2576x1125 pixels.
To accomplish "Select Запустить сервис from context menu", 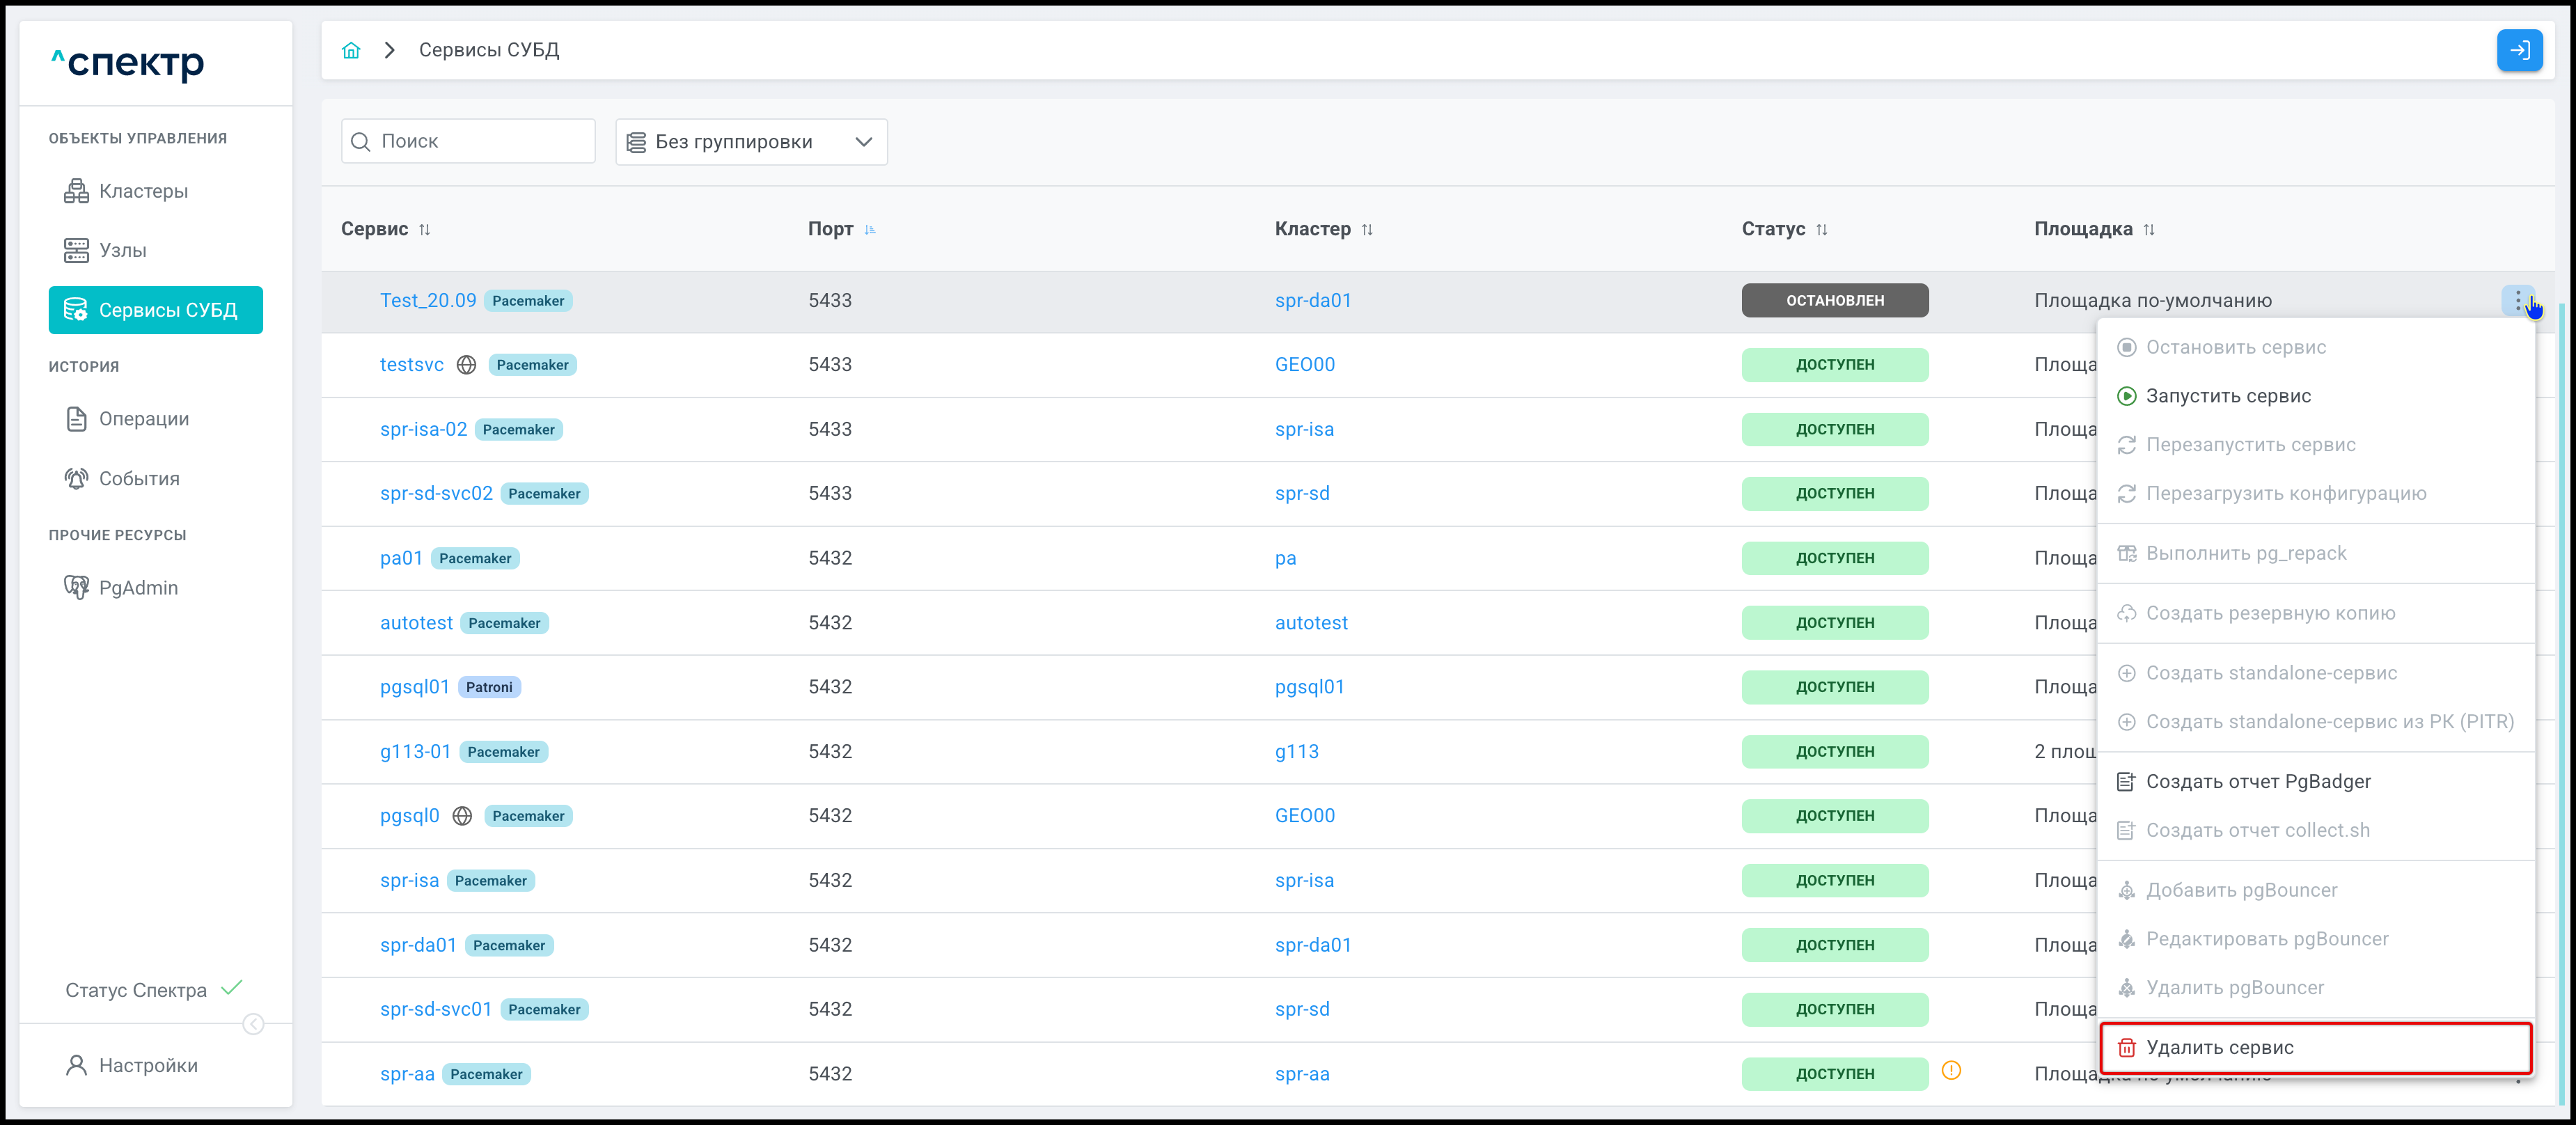I will [x=2228, y=396].
